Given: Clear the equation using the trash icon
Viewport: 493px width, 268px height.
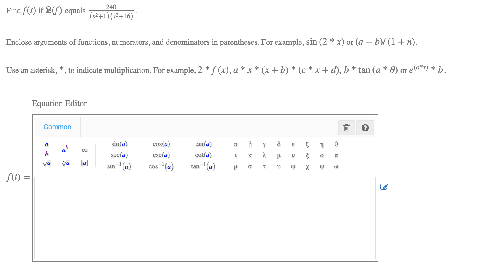Looking at the screenshot, I should [x=347, y=127].
